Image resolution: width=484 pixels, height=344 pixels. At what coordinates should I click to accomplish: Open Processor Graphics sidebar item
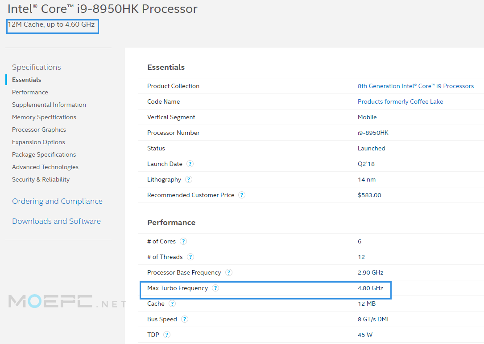click(x=39, y=130)
